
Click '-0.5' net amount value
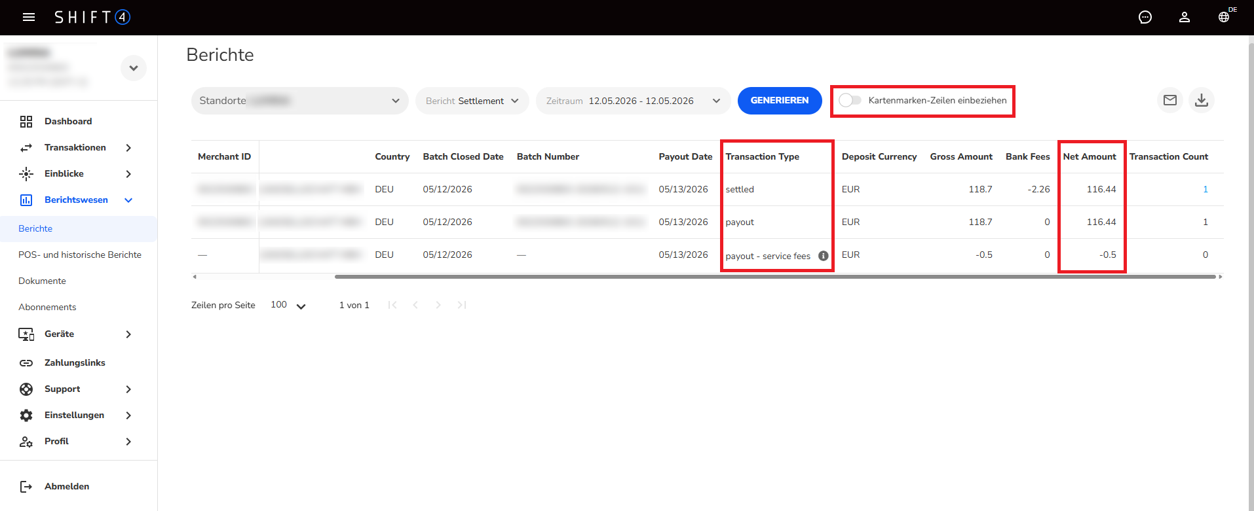[x=1108, y=255]
